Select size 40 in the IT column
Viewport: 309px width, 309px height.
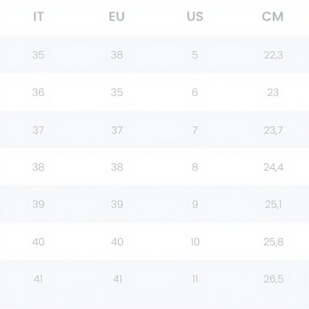tap(38, 242)
